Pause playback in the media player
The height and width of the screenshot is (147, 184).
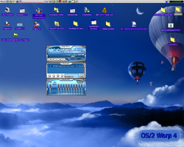[57, 59]
